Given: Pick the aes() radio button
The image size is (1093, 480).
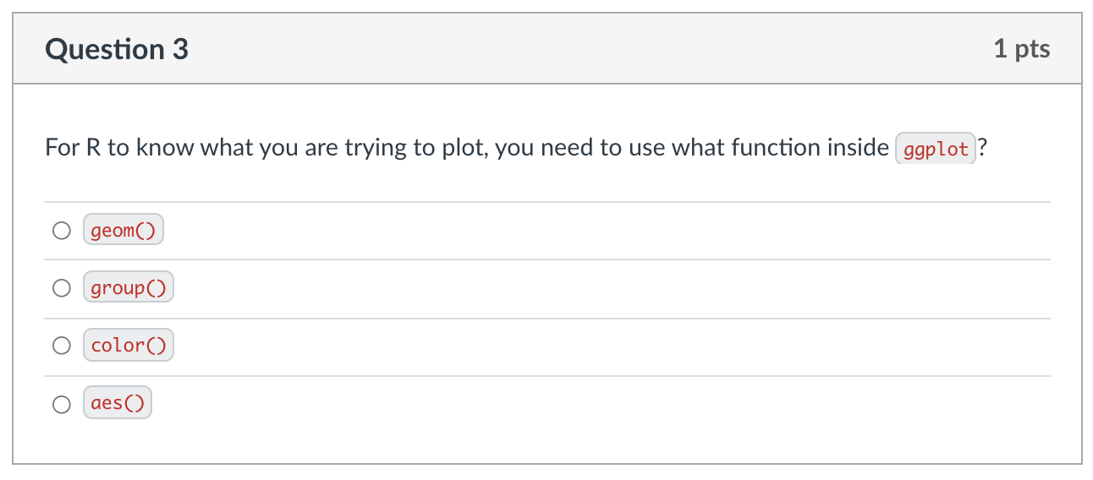Looking at the screenshot, I should coord(61,404).
